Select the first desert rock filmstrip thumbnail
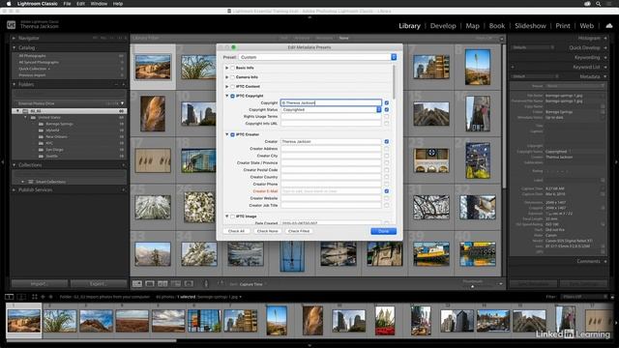Screen dimensions: 619x348 23,321
